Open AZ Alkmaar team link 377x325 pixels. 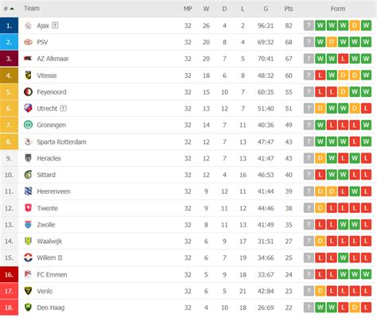click(52, 59)
